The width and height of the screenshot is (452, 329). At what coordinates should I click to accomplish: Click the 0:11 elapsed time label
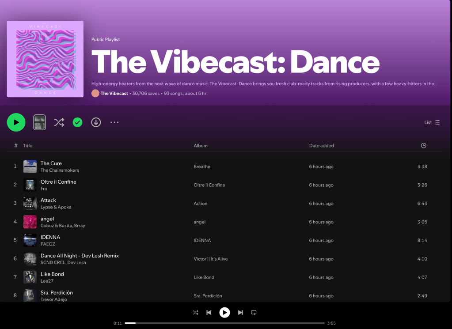pos(118,323)
